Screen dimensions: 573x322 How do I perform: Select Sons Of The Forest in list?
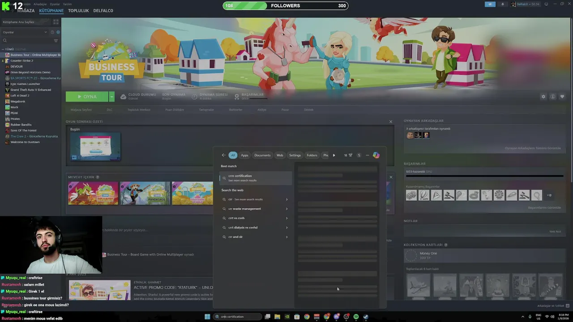[x=23, y=131]
